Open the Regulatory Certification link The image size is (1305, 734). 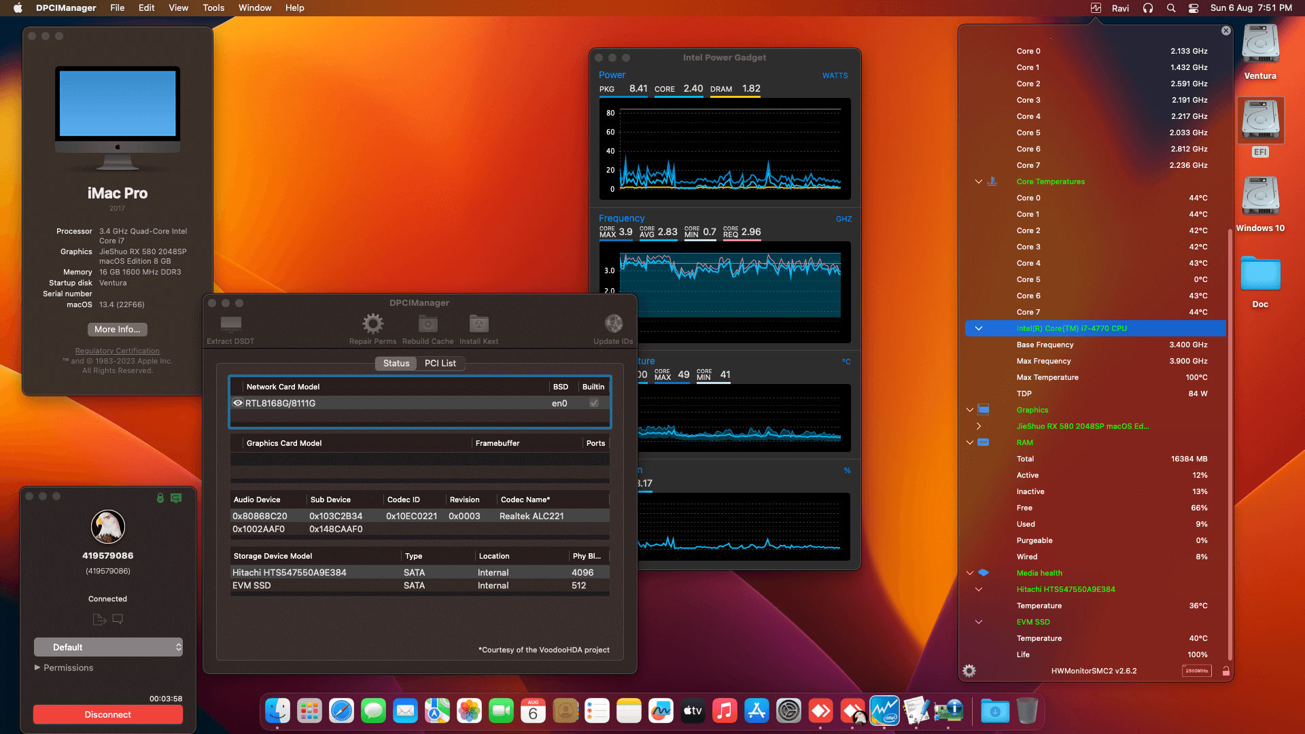tap(118, 351)
